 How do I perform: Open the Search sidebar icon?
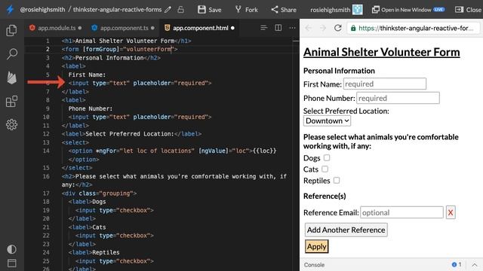point(12,53)
